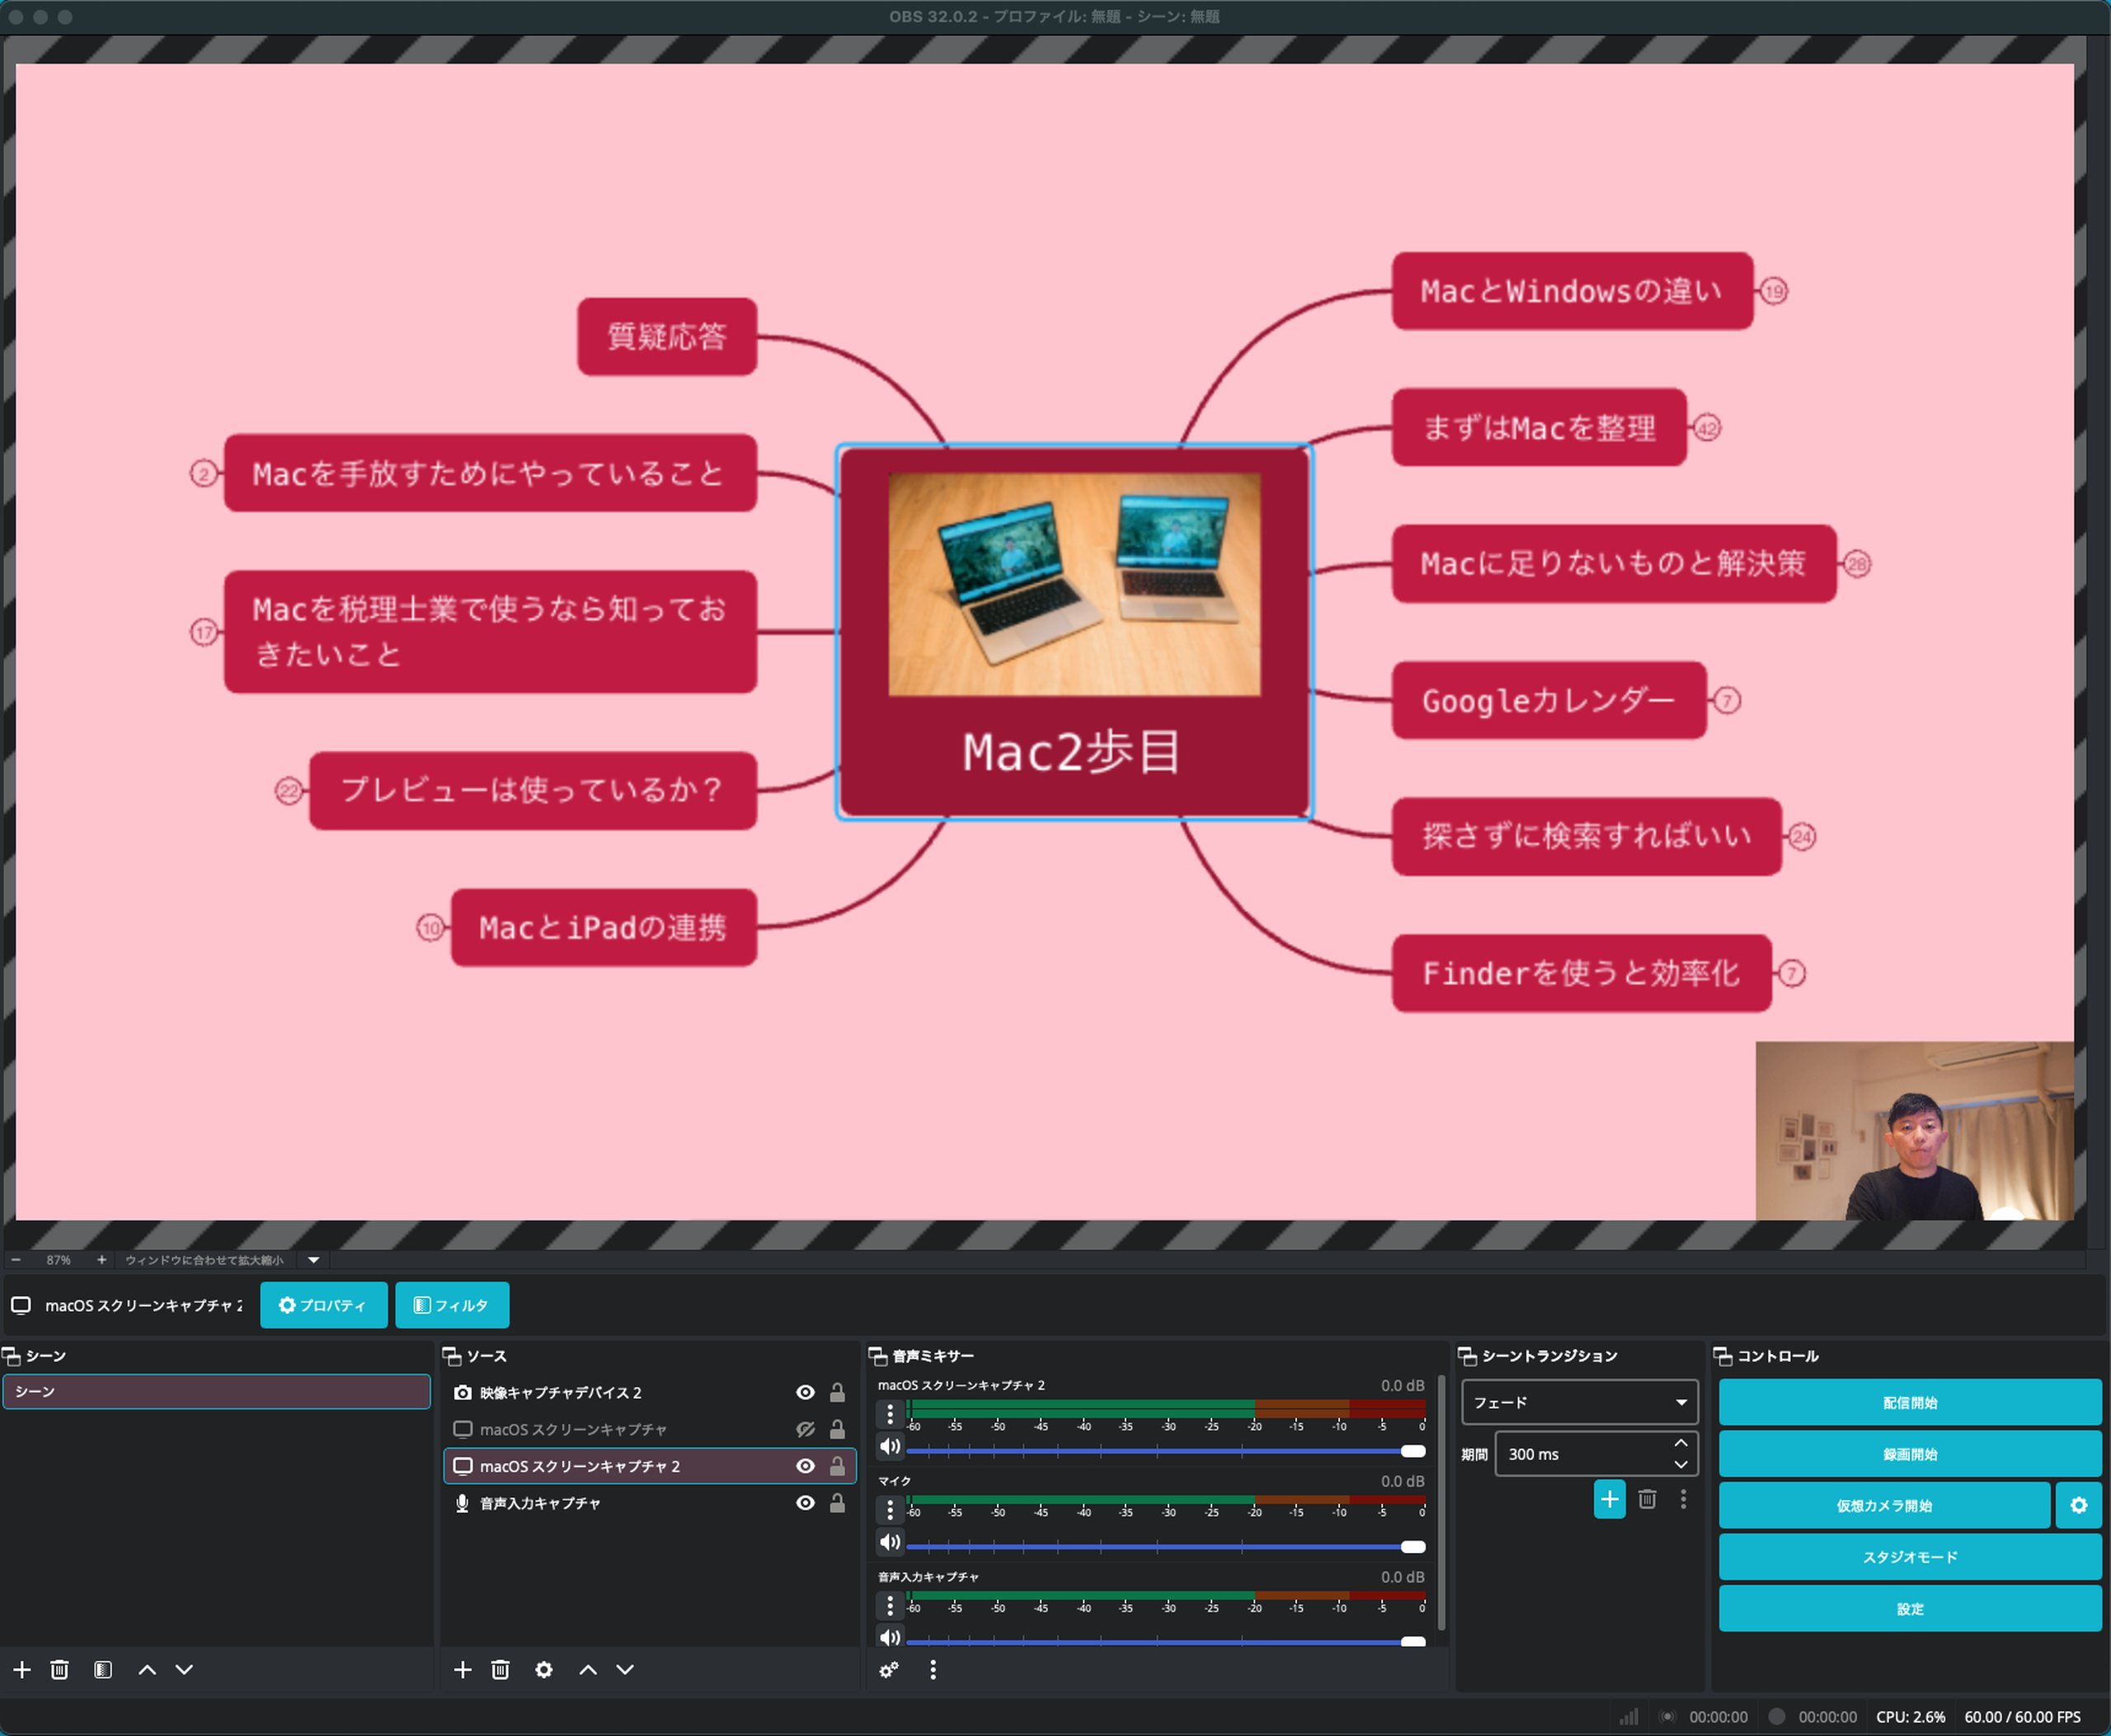The width and height of the screenshot is (2111, 1736).
Task: Open virtual camera settings gear icon
Action: pos(2077,1505)
